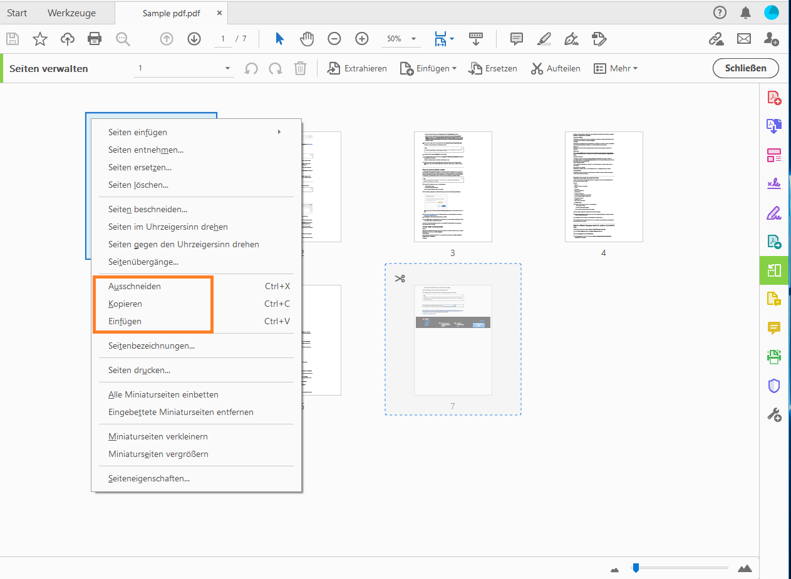The width and height of the screenshot is (791, 579).
Task: Select the page 3 thumbnail
Action: [x=453, y=187]
